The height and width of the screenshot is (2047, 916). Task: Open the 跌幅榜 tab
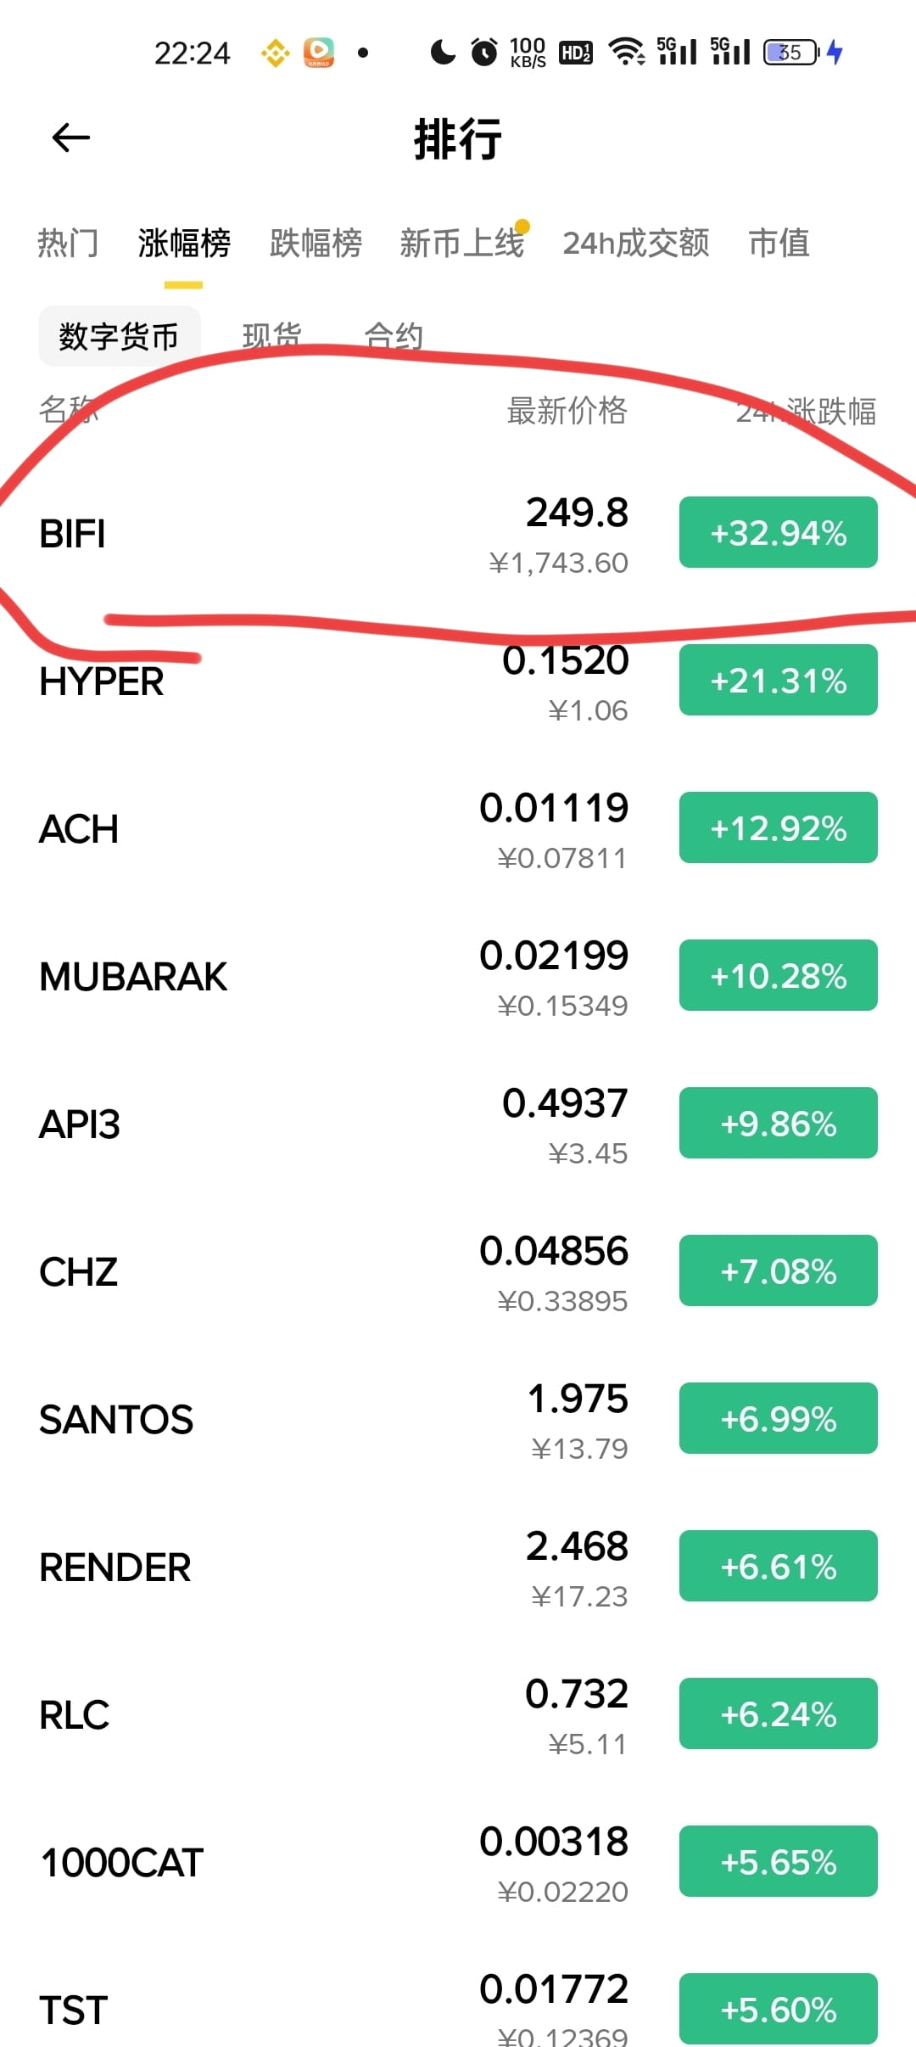[316, 243]
